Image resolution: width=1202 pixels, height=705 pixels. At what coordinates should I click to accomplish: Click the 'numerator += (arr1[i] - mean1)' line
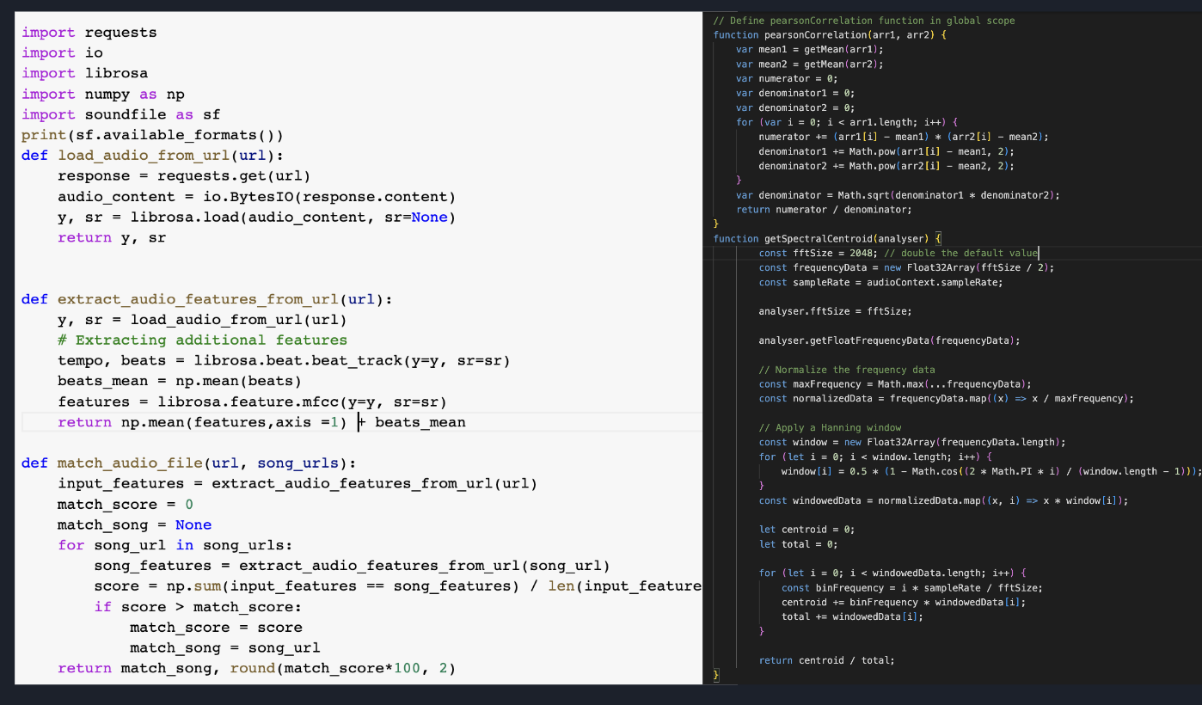[x=905, y=137]
